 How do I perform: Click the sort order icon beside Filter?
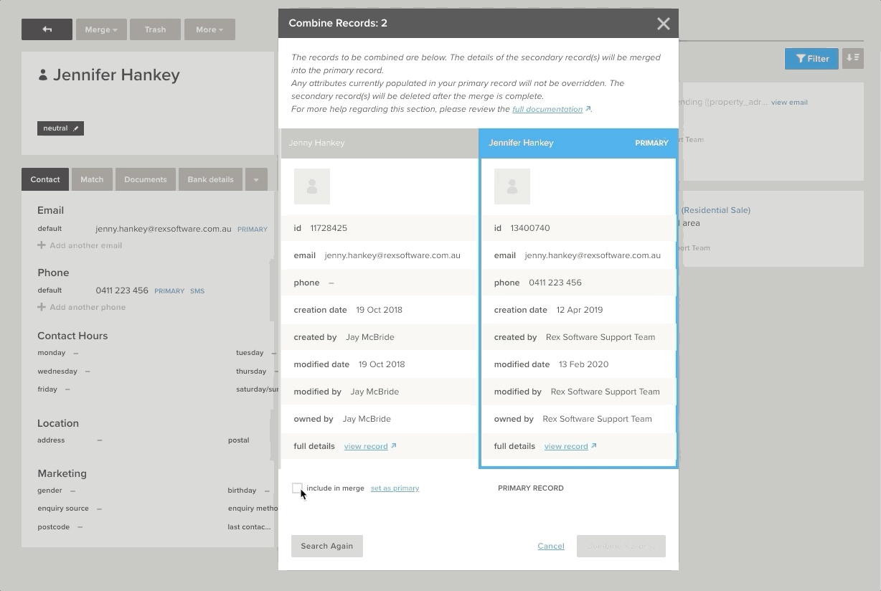(852, 59)
